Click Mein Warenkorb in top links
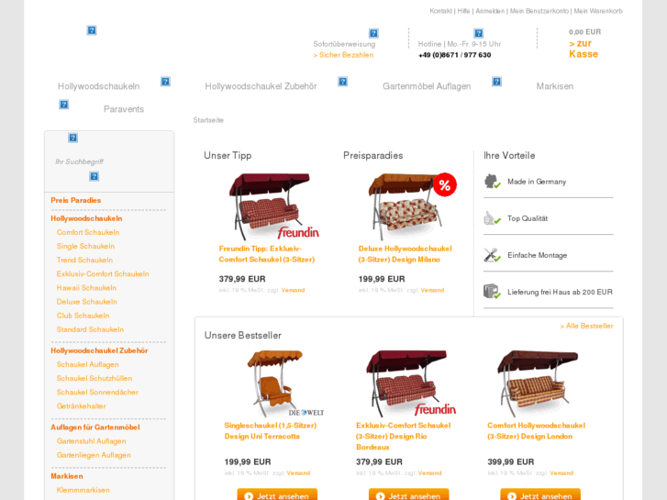The height and width of the screenshot is (500, 667). coord(598,11)
